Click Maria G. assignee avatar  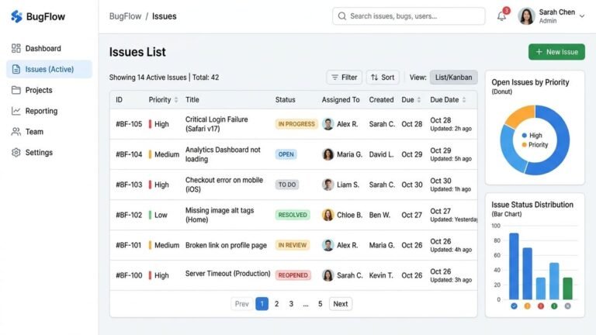[327, 154]
